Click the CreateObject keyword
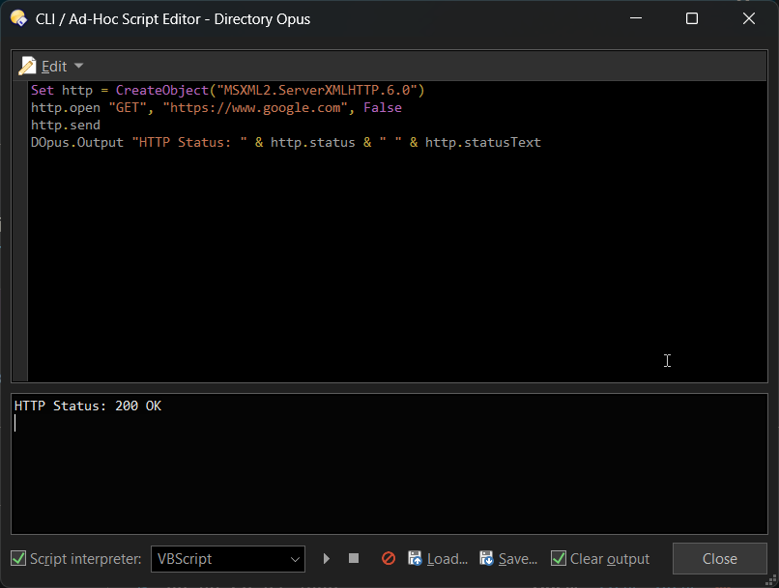Image resolution: width=779 pixels, height=588 pixels. (162, 91)
